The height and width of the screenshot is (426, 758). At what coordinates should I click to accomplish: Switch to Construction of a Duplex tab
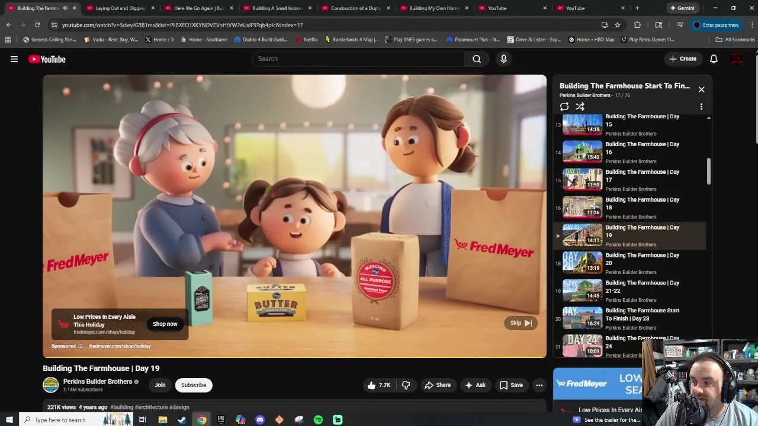coord(355,8)
